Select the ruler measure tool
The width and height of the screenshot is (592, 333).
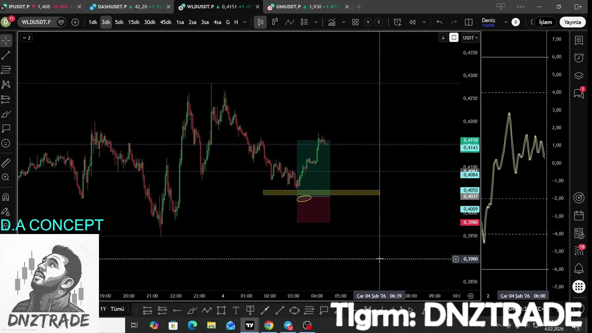click(6, 163)
